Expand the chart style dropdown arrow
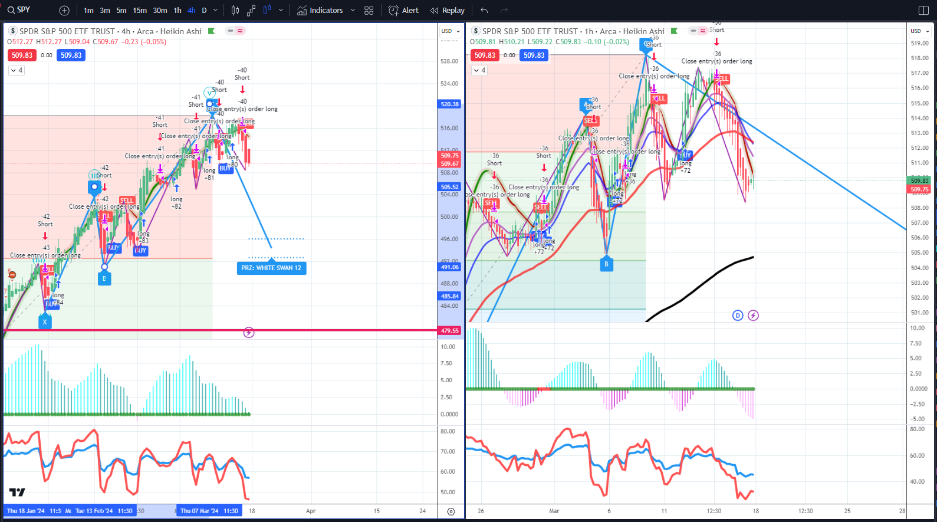The width and height of the screenshot is (937, 522). click(281, 11)
